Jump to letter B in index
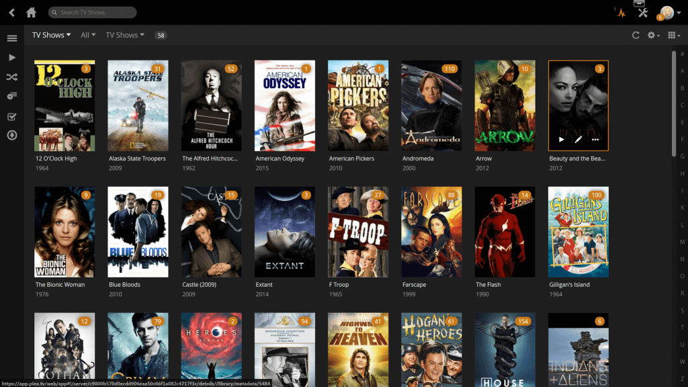This screenshot has width=688, height=387. [x=683, y=88]
